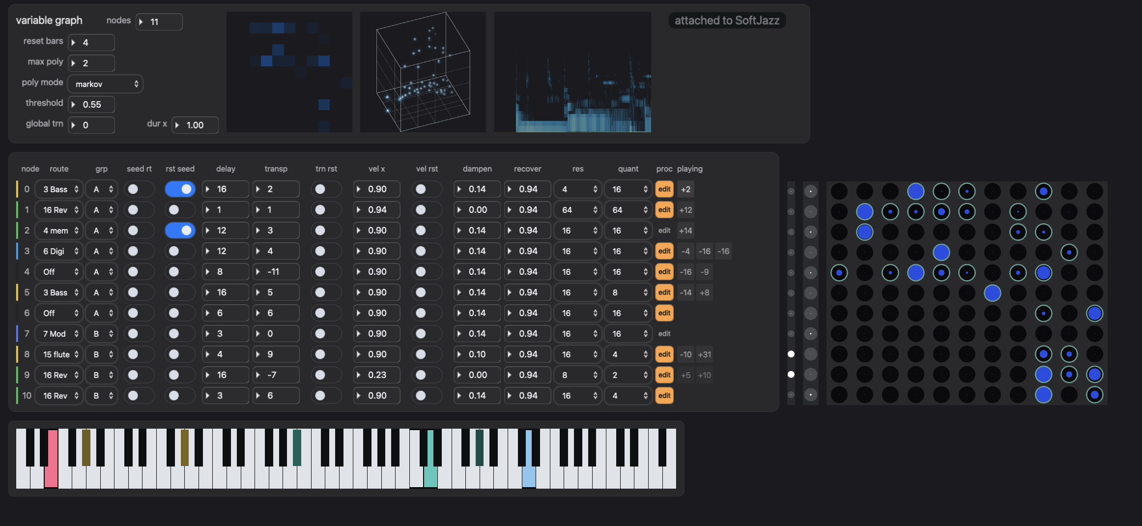Viewport: 1142px width, 526px height.
Task: Click edit button for node 8
Action: coord(664,354)
